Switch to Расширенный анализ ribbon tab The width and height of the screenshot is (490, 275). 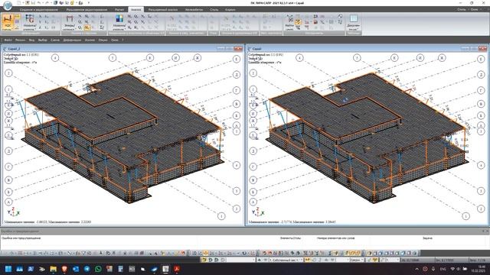pyautogui.click(x=163, y=10)
